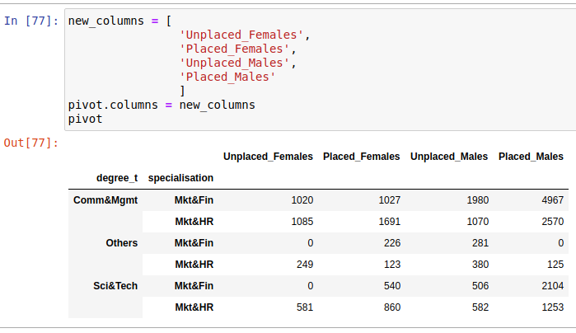Place cursor on 'Placed_Males' string in code

227,77
